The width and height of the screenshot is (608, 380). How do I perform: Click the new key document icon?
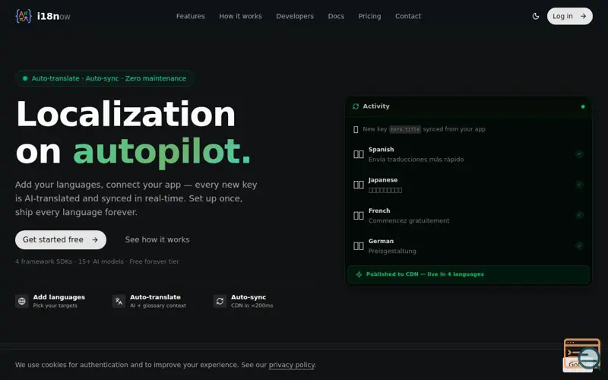[x=356, y=129]
